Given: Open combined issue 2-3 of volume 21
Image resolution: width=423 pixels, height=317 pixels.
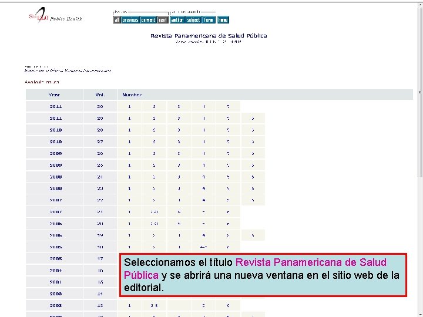Looking at the screenshot, I should (x=154, y=212).
